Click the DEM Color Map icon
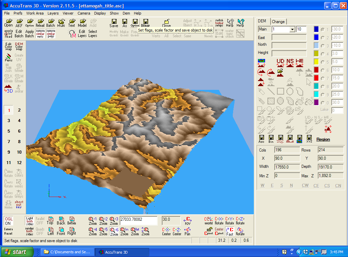The height and width of the screenshot is (257, 348). pos(19,46)
